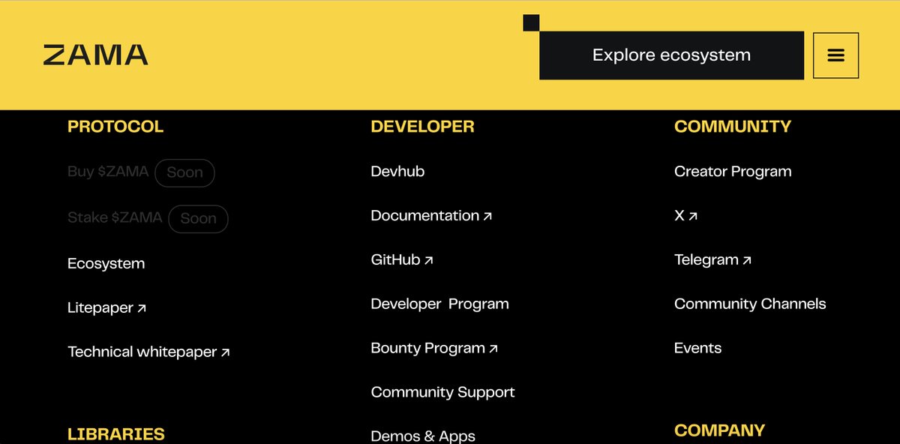900x444 pixels.
Task: Click the disabled Buy $ZAMA item
Action: pos(108,172)
